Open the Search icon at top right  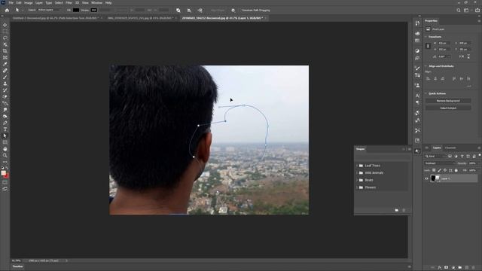coord(459,10)
